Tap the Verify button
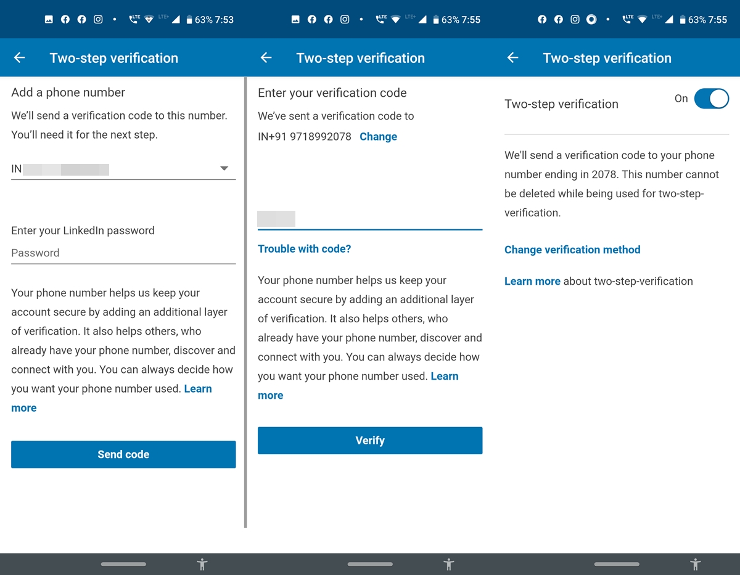 (370, 441)
